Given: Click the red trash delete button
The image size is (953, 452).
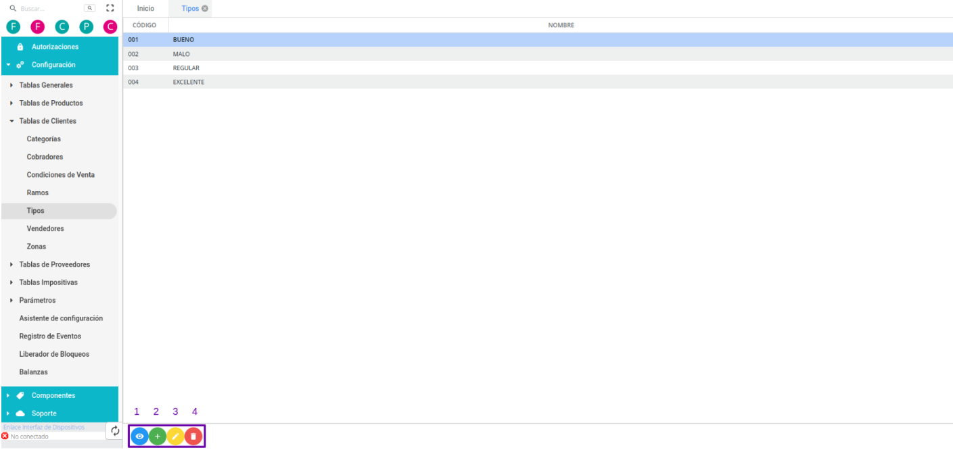Looking at the screenshot, I should (193, 436).
